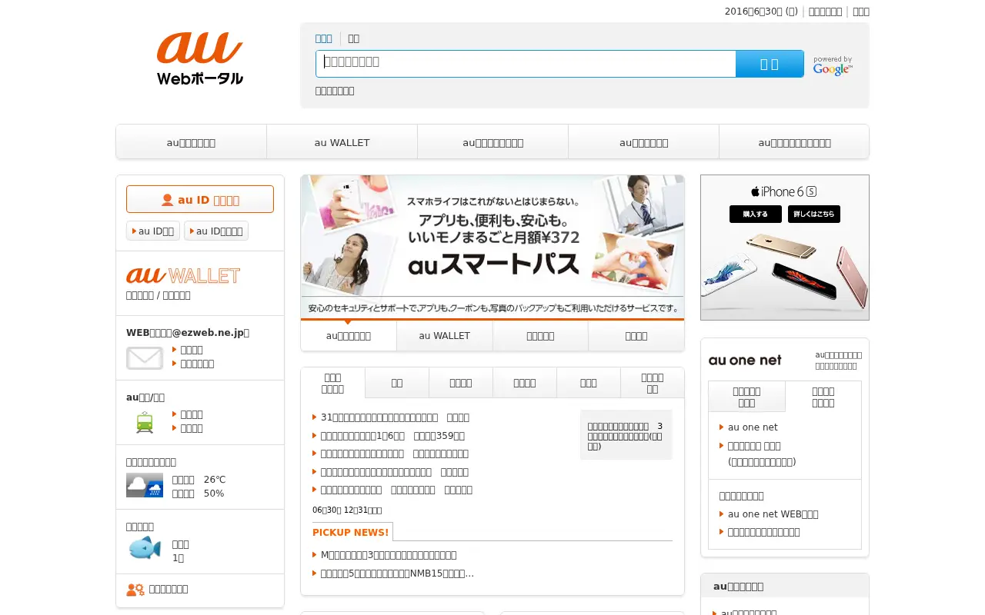Open the cloudy rain weather icon
The width and height of the screenshot is (985, 615).
pyautogui.click(x=145, y=485)
